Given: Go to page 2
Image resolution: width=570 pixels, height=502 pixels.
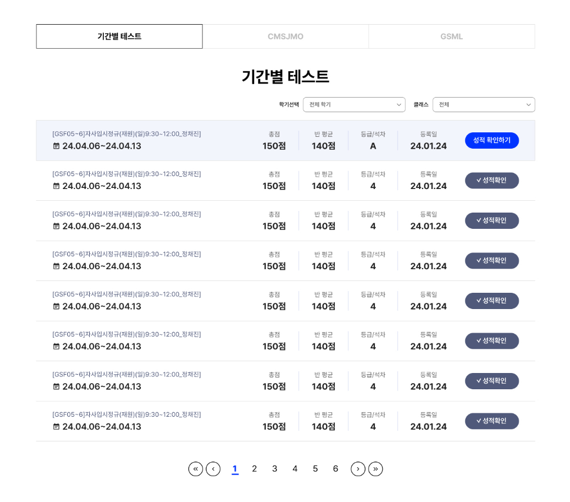Looking at the screenshot, I should click(x=255, y=468).
